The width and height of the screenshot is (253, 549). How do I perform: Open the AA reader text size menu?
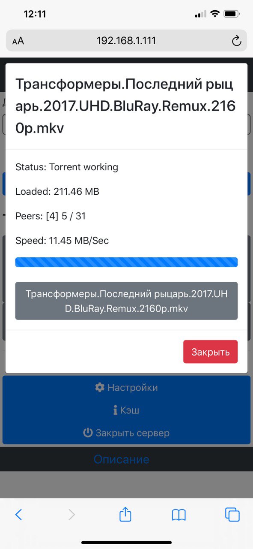pyautogui.click(x=18, y=41)
